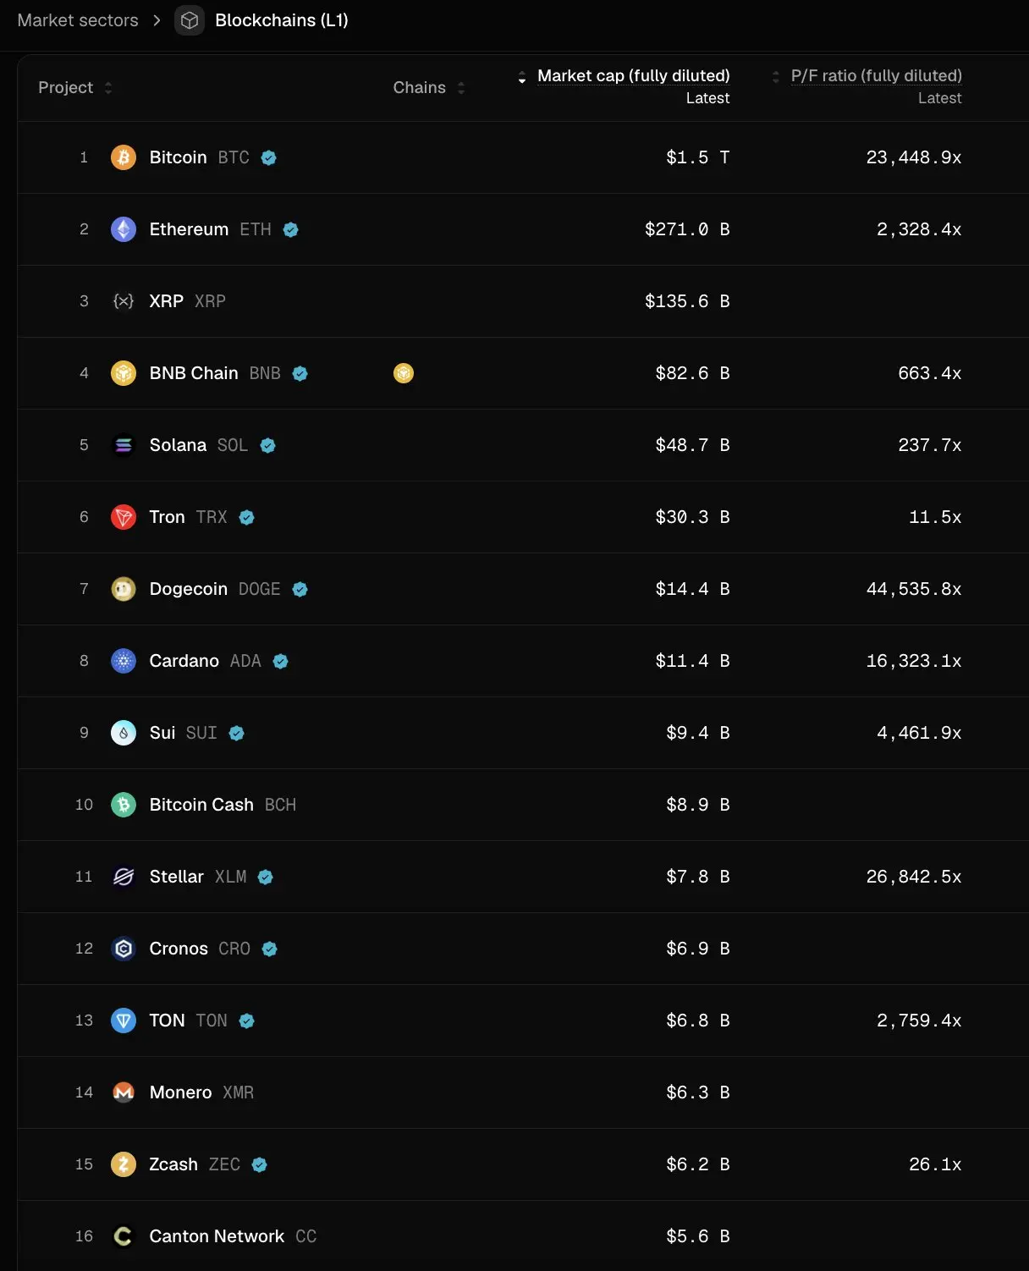Click the Bitcoin logo icon

coord(124,157)
